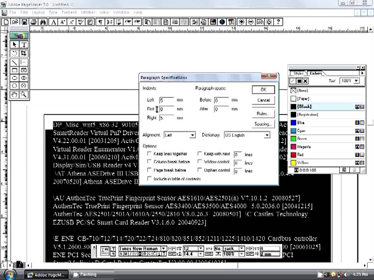
Task: Select the Cropping tool in the toolbox
Action: [x=24, y=53]
